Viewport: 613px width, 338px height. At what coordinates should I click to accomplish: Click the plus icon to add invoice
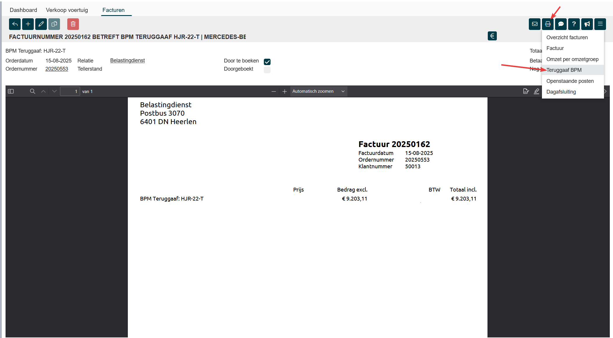(28, 24)
